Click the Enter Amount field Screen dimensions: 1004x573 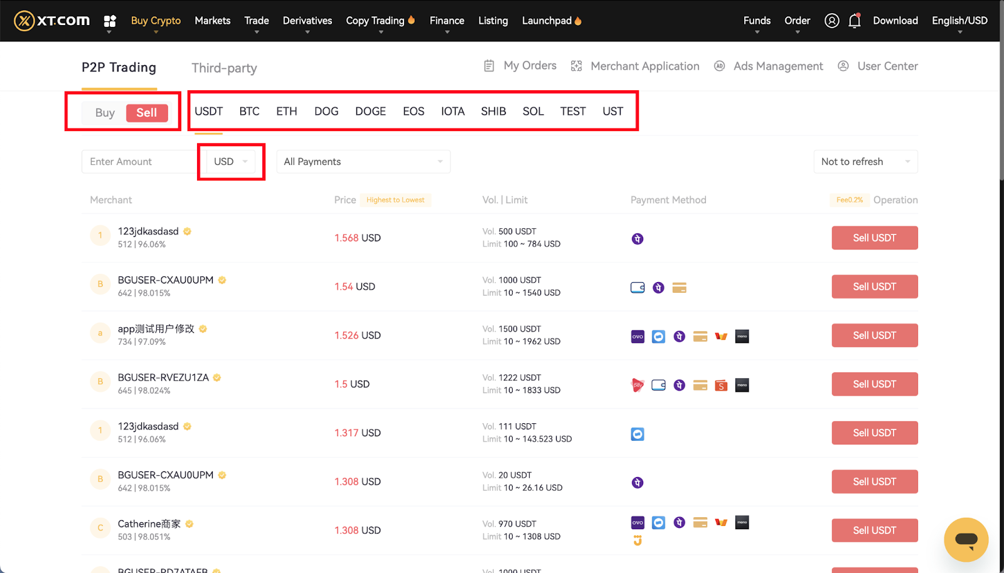[x=139, y=162]
